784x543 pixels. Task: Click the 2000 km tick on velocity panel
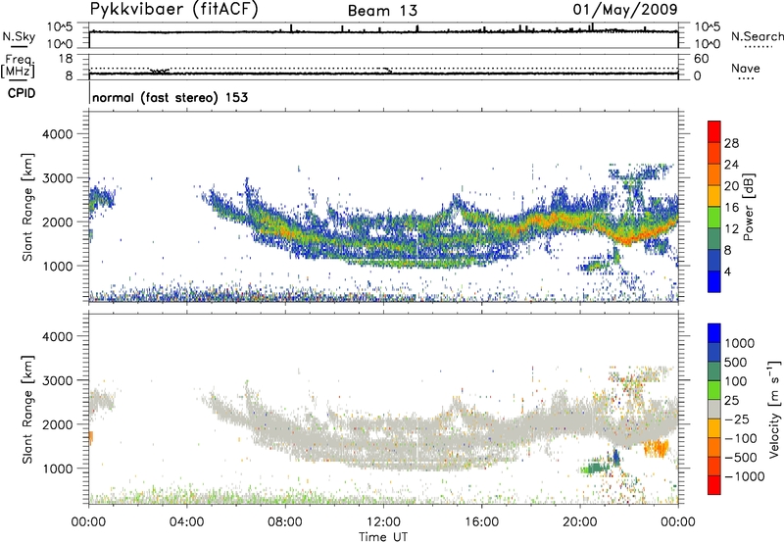[x=58, y=424]
